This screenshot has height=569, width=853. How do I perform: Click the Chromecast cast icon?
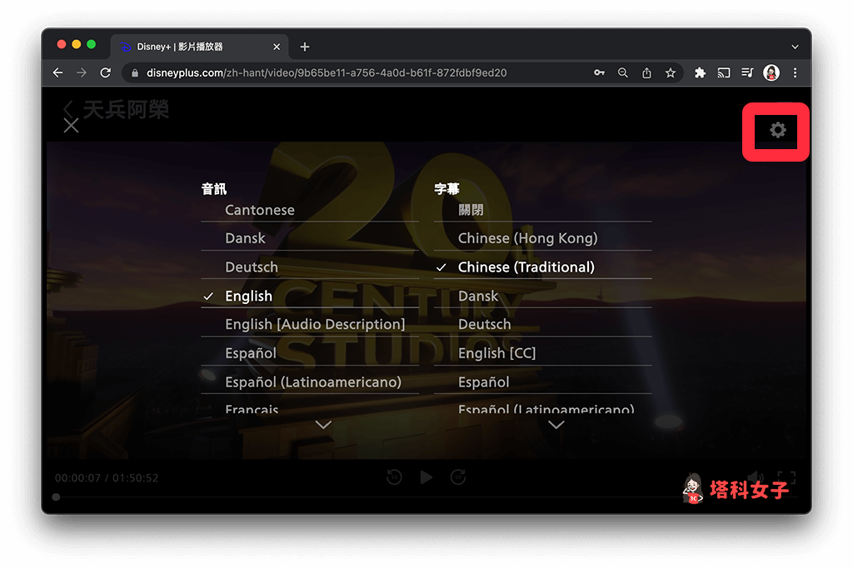coord(723,72)
